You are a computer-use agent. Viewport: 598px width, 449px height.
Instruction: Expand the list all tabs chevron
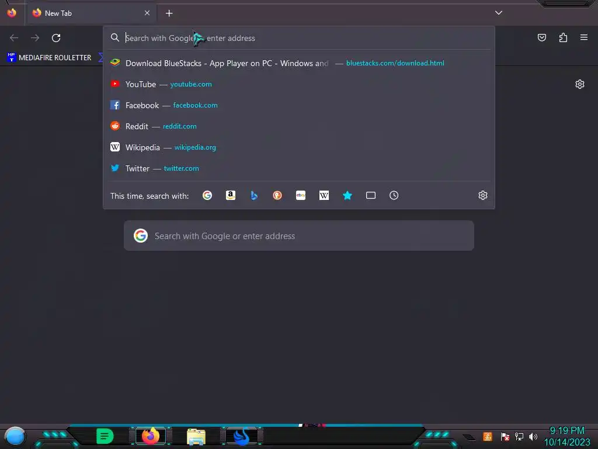[499, 13]
